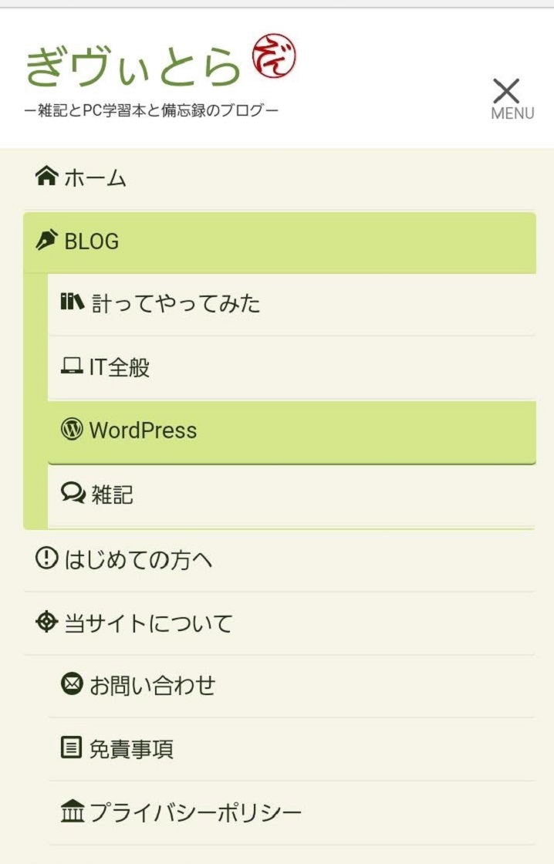Click the laptop icon beside IT全般
Image resolution: width=554 pixels, height=864 pixels.
tap(73, 368)
